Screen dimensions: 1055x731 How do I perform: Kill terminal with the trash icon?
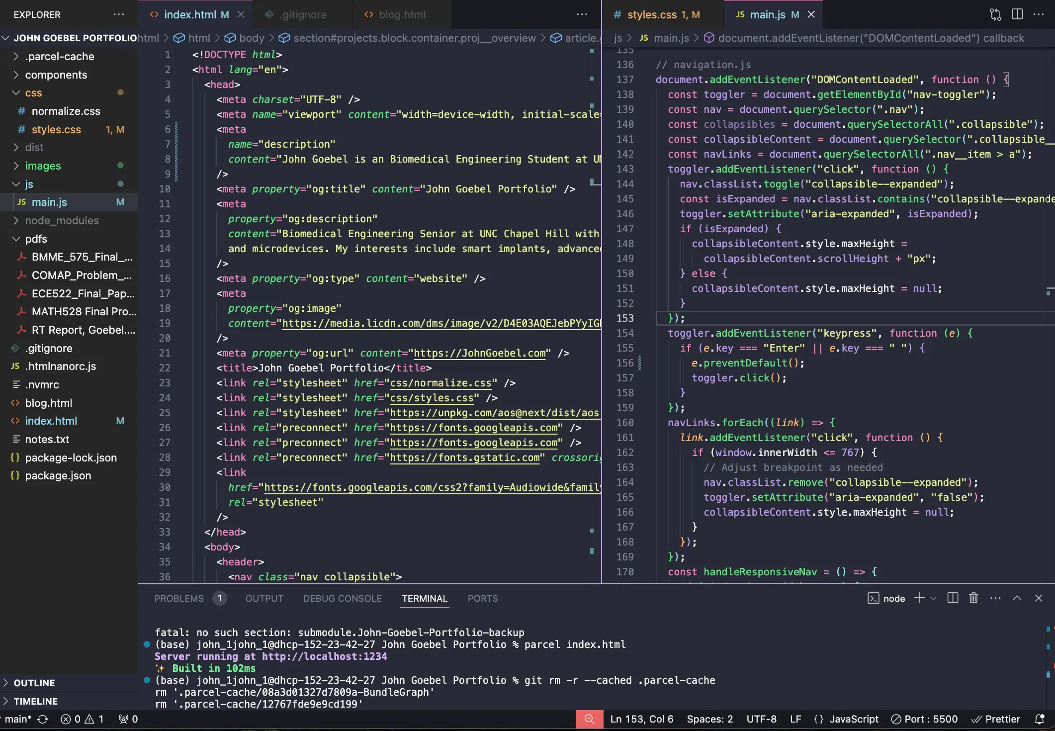[973, 598]
